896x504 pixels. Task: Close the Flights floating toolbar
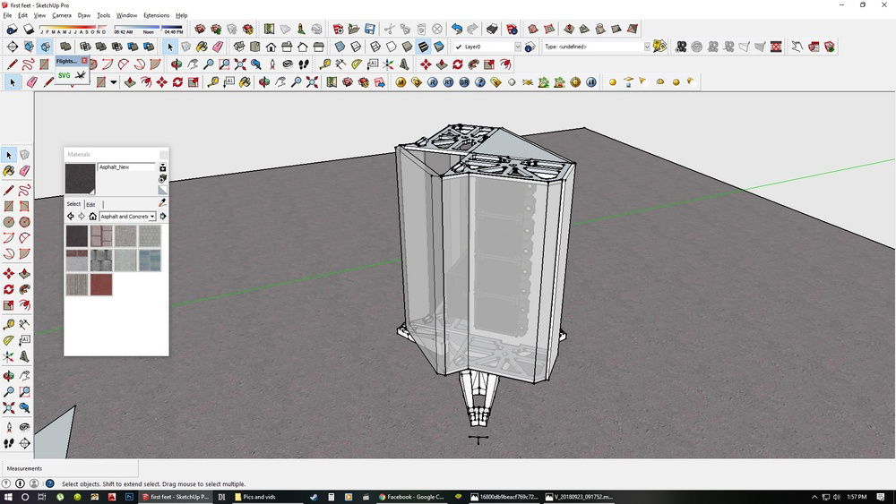[84, 61]
